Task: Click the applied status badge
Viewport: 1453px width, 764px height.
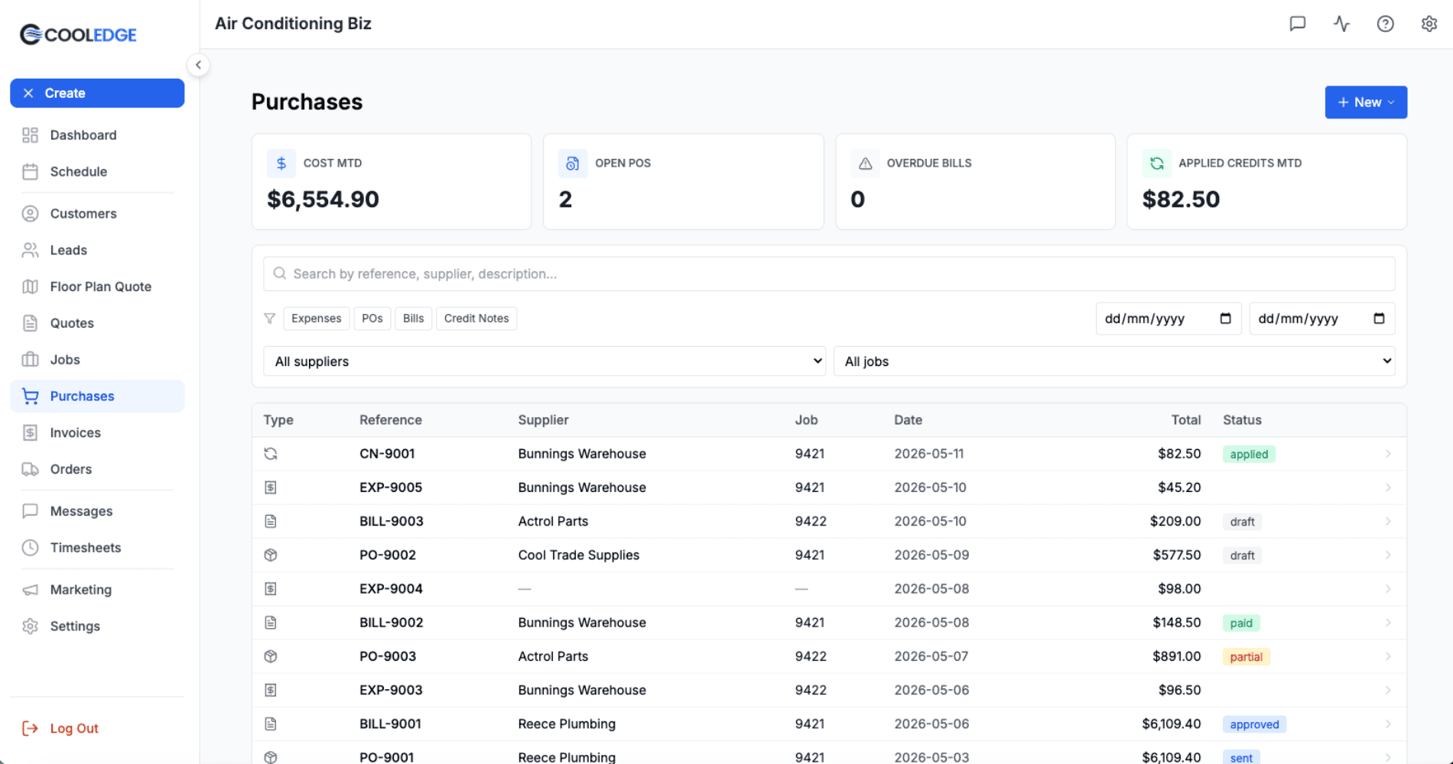Action: point(1249,455)
